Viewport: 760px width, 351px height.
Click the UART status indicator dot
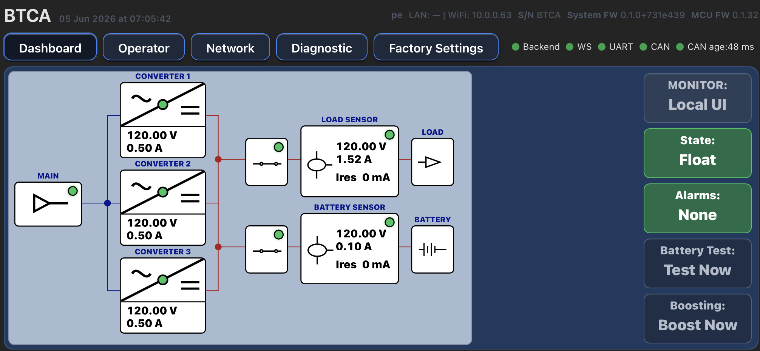click(602, 47)
